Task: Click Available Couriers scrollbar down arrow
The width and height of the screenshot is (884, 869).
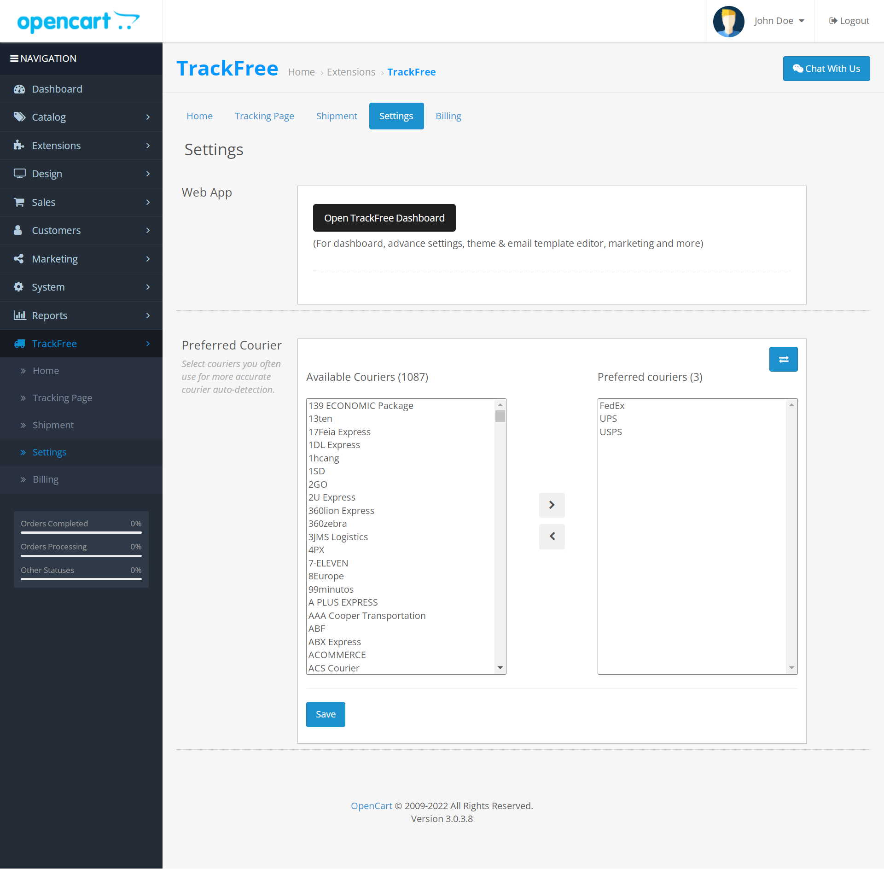Action: coord(500,668)
